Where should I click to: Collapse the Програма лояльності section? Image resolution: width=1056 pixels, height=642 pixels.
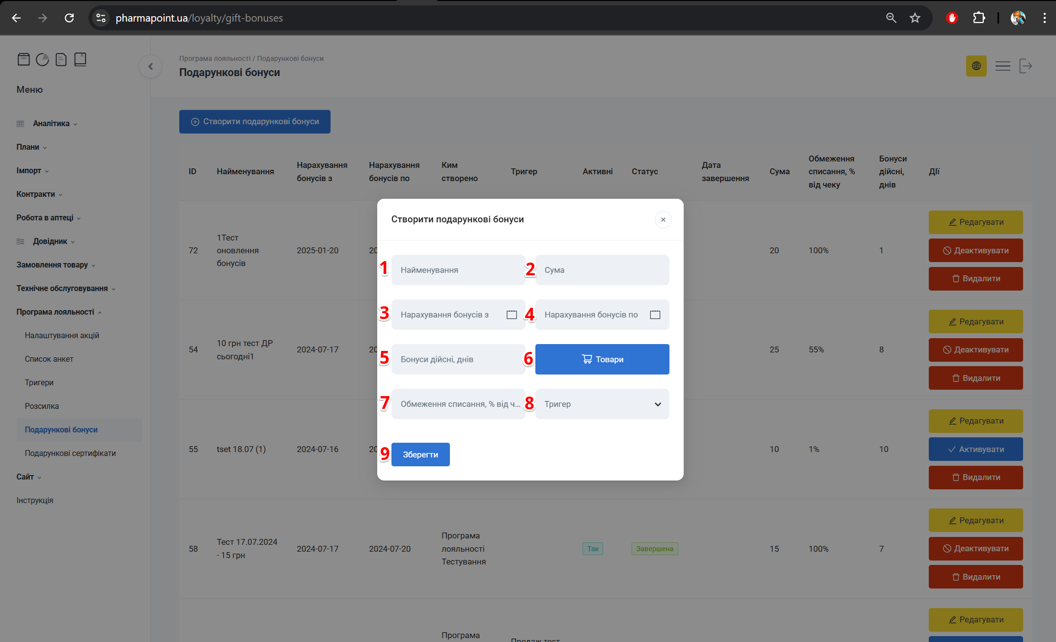[x=59, y=312]
